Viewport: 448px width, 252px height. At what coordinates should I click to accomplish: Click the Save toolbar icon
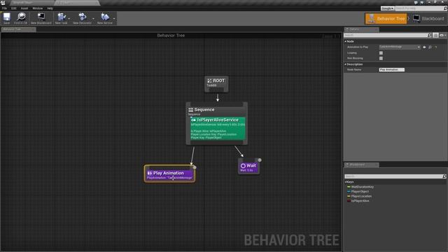click(6, 17)
